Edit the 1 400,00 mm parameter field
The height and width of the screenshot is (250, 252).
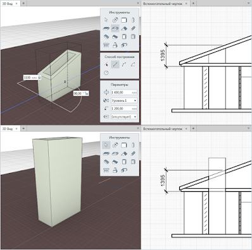click(124, 92)
